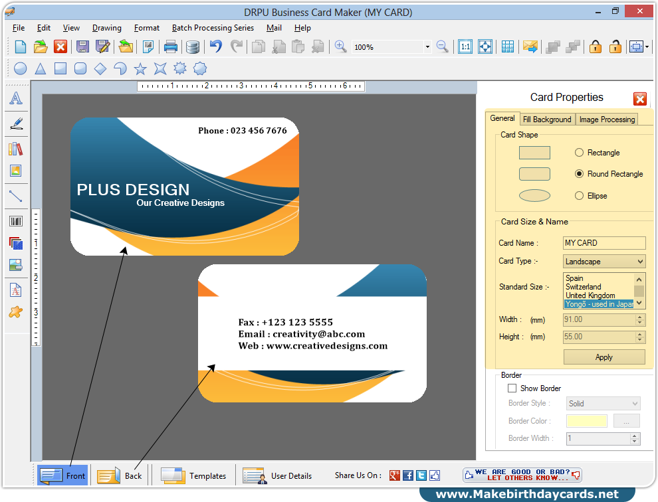658x502 pixels.
Task: Share on Facebook icon
Action: (408, 475)
